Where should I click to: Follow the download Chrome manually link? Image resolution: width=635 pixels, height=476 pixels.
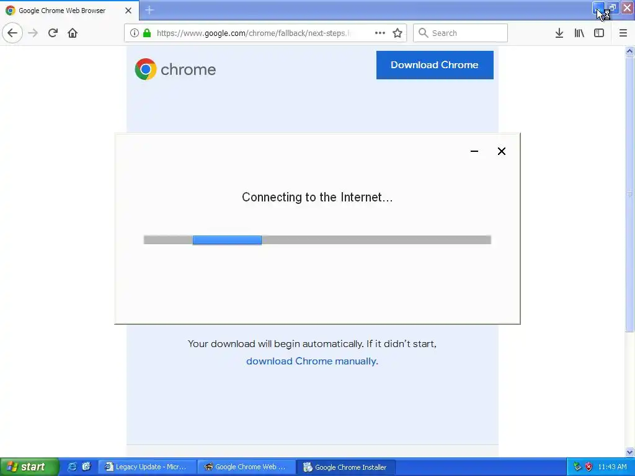[312, 361]
